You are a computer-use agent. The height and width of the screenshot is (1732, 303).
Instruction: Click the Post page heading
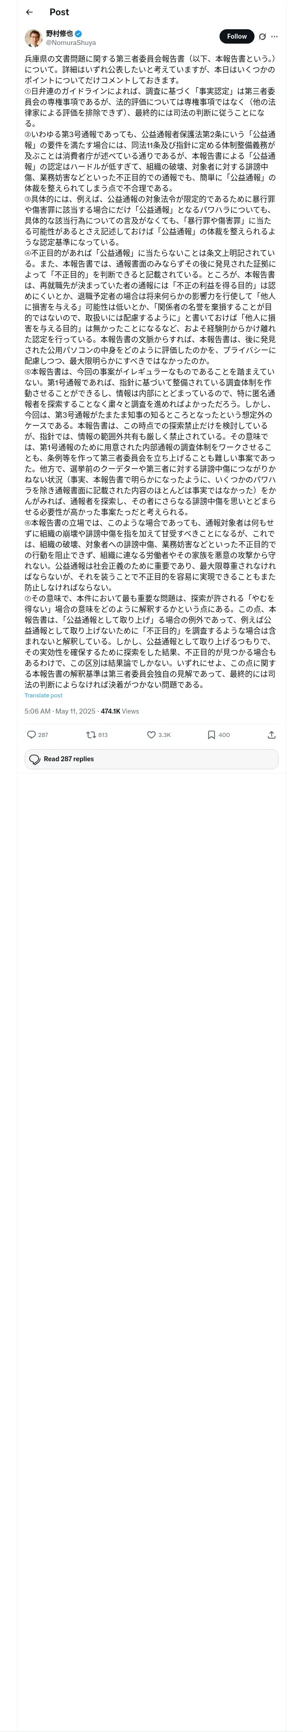[59, 12]
